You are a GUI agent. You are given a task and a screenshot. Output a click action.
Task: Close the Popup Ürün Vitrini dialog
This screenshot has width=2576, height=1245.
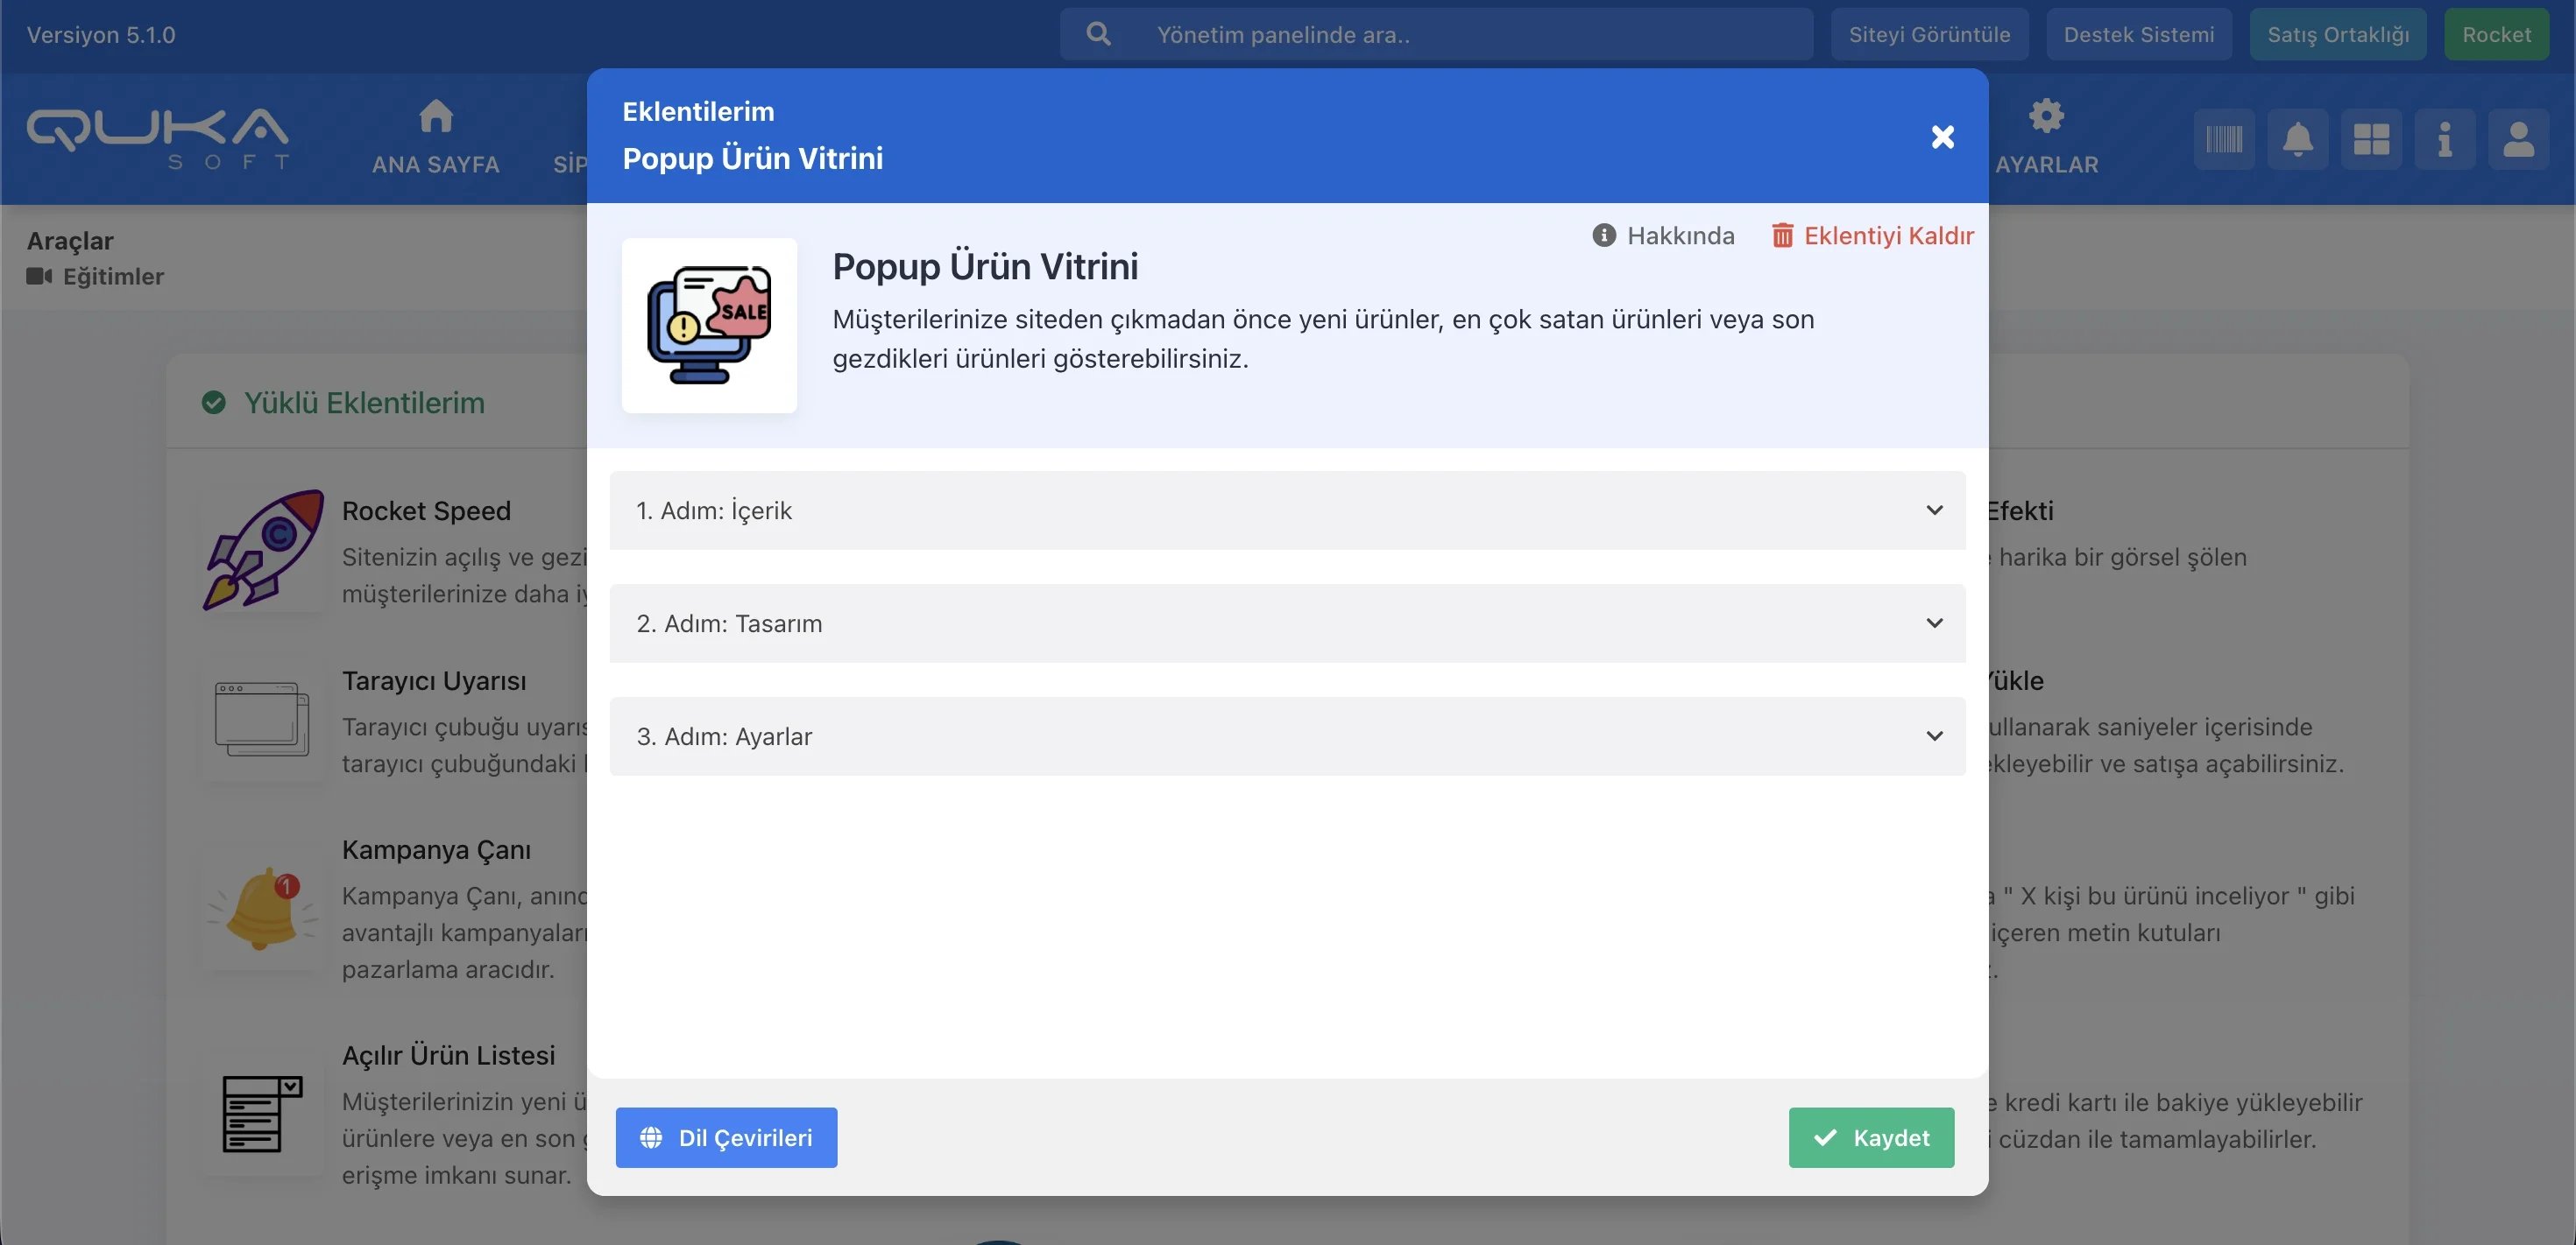point(1942,137)
